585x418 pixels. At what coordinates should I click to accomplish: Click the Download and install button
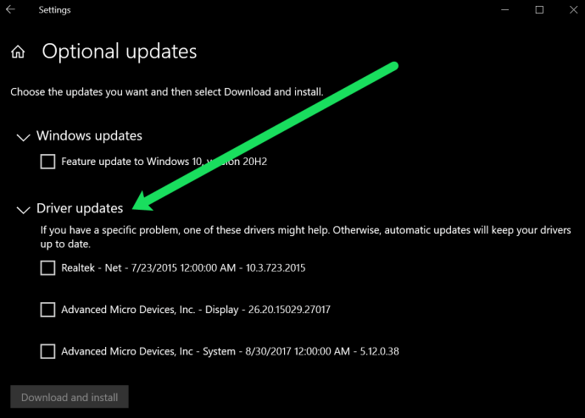tap(70, 397)
